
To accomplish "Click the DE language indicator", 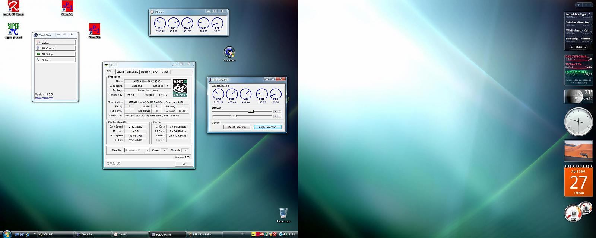I will coord(243,234).
